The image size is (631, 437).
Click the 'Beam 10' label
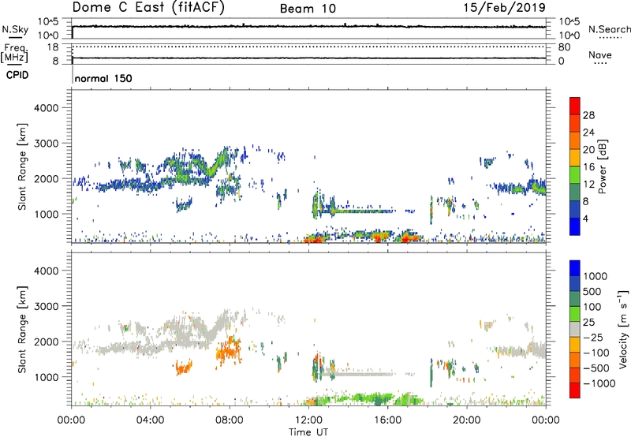pyautogui.click(x=308, y=9)
